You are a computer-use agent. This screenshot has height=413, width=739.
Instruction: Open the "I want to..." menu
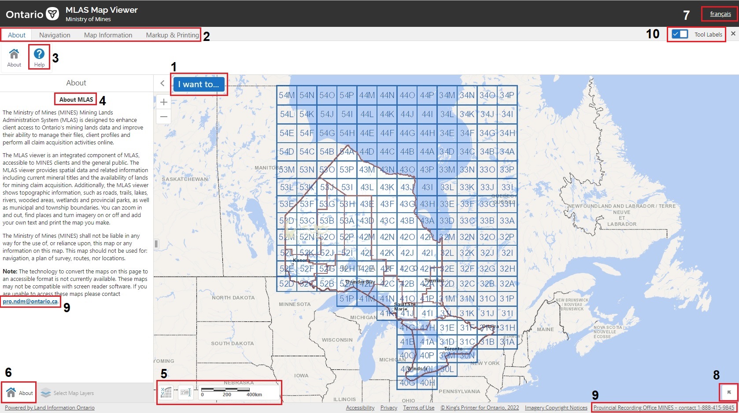(199, 85)
